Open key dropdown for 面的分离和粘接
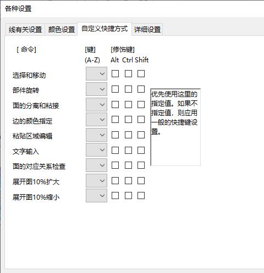264x273 pixels. click(x=96, y=104)
